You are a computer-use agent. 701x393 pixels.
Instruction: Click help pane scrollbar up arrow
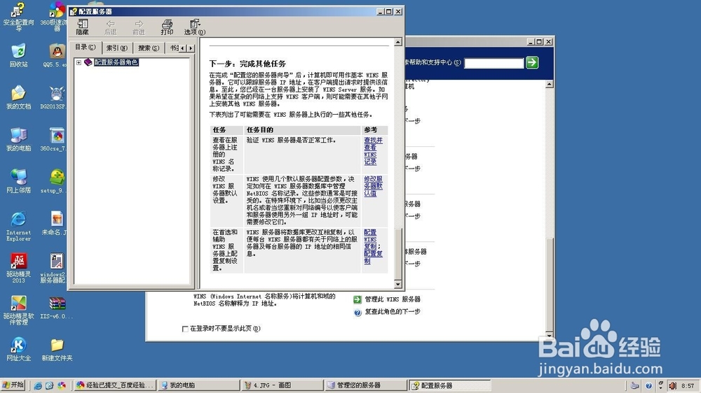398,43
